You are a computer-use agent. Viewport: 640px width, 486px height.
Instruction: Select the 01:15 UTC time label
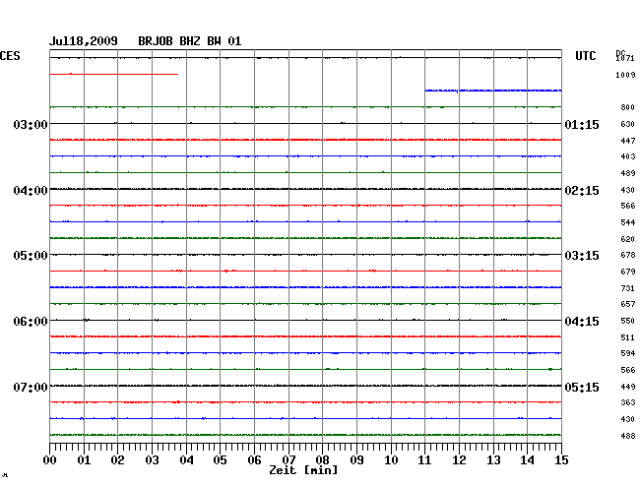[x=582, y=124]
